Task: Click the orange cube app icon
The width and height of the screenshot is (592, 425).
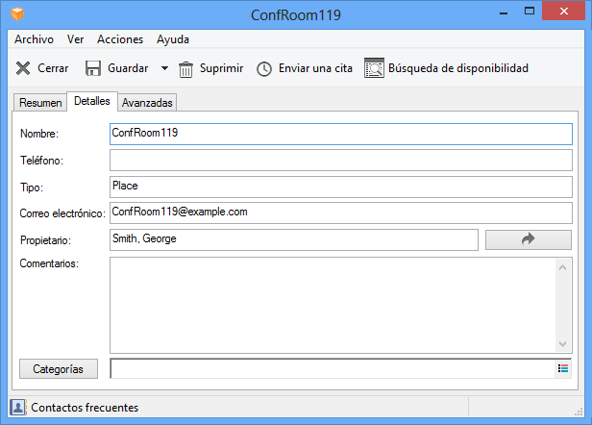Action: pos(17,14)
